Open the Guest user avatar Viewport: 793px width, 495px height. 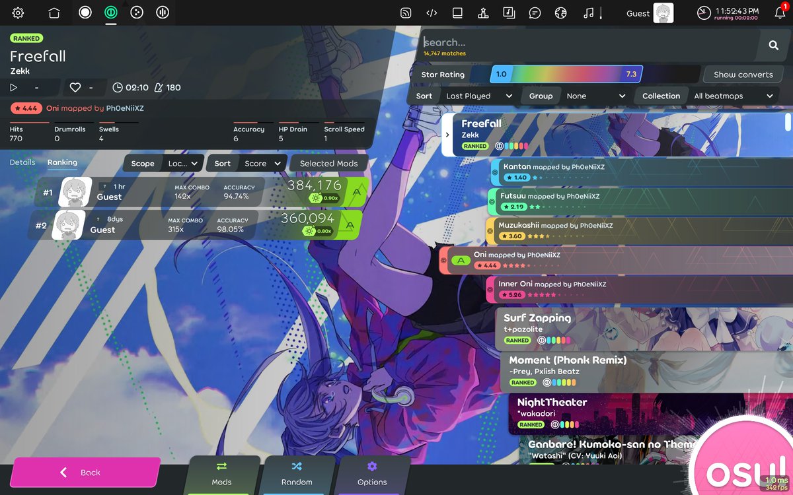coord(663,13)
